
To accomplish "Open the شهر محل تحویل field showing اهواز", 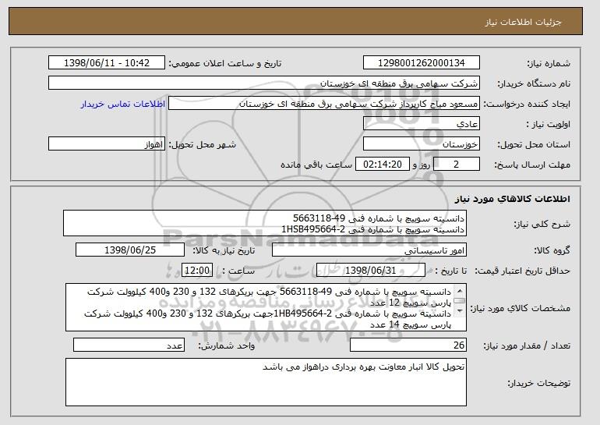I will [x=107, y=144].
